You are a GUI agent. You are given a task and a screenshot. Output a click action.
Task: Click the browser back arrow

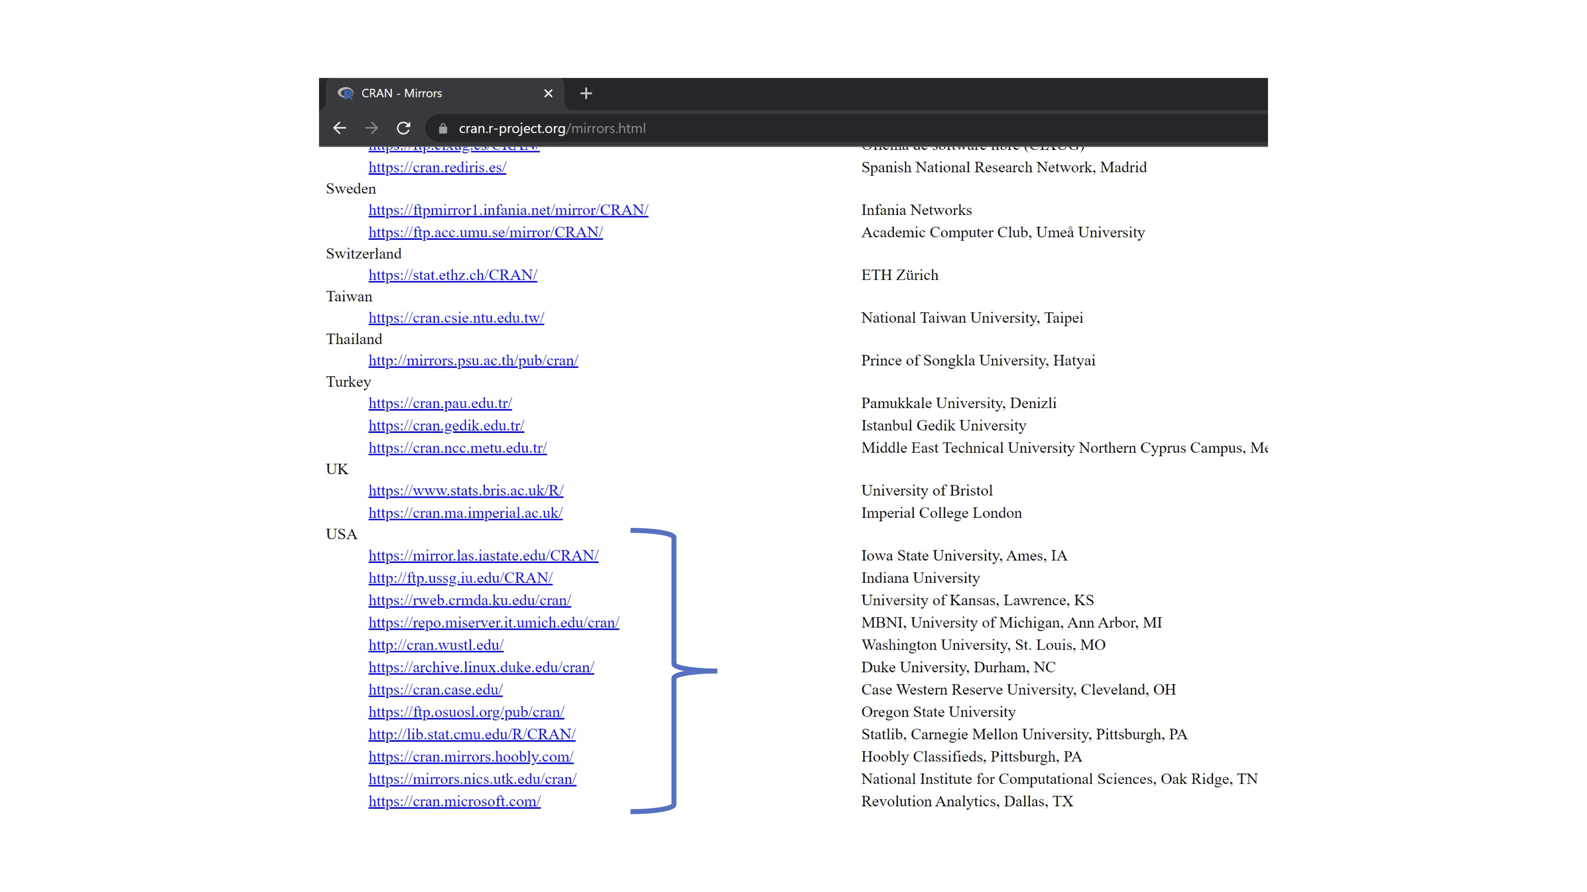click(x=340, y=128)
